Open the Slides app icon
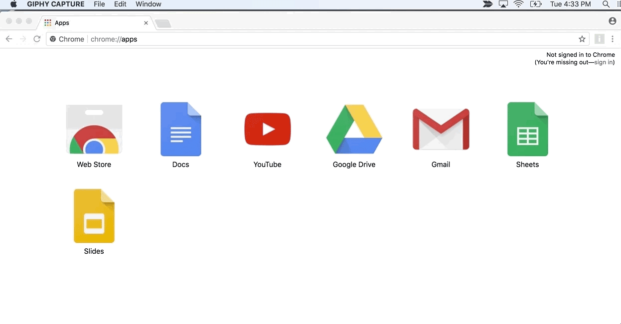The height and width of the screenshot is (324, 621). pyautogui.click(x=94, y=216)
